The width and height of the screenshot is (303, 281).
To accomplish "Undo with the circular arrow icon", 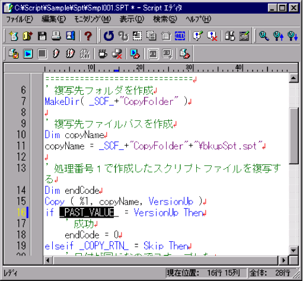I will 109,36.
